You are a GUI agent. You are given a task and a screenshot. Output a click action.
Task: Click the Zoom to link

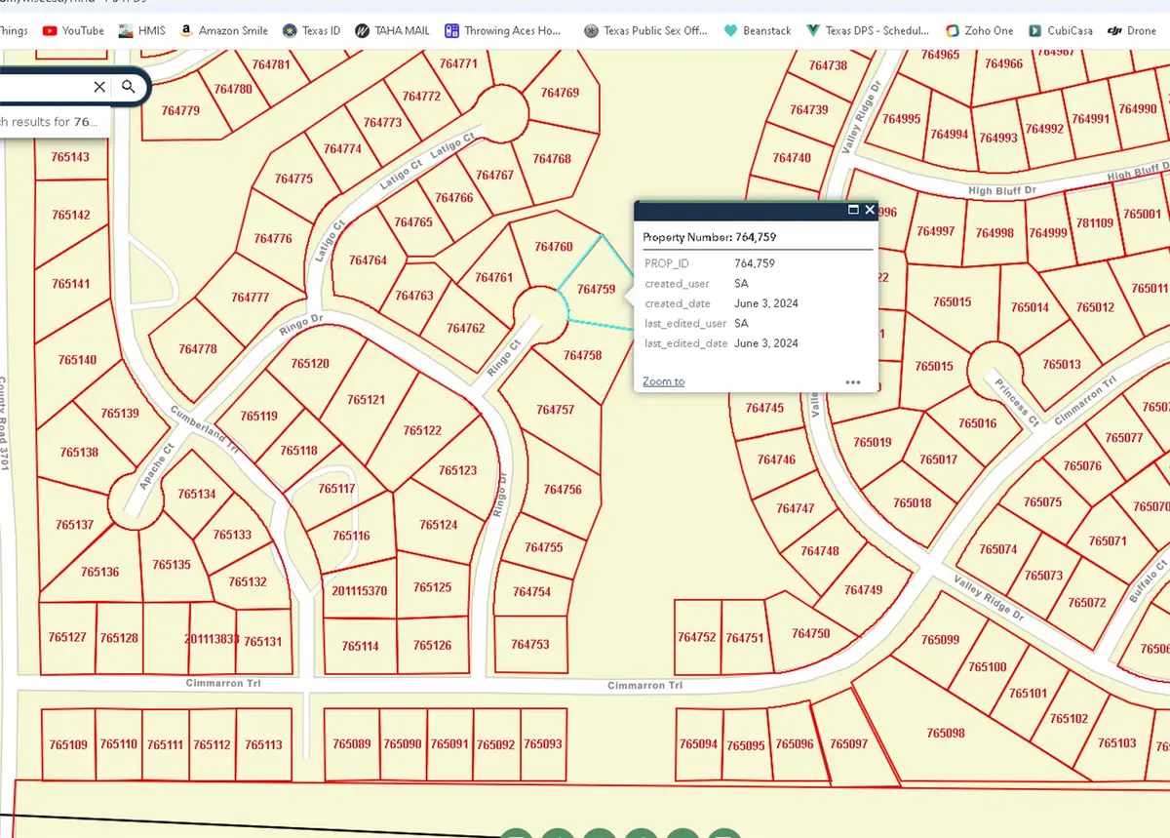[x=662, y=381]
